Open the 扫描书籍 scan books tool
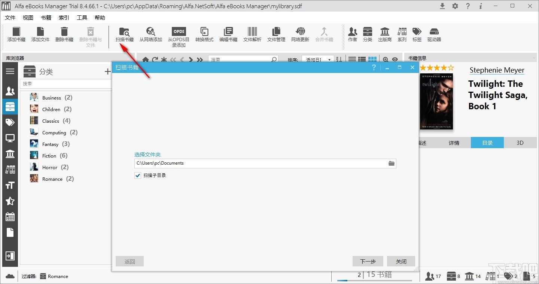The width and height of the screenshot is (539, 284). coord(124,36)
